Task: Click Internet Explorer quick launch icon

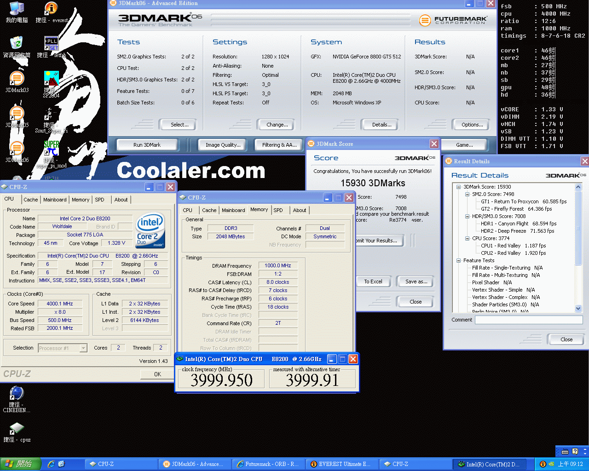Action: [51, 464]
